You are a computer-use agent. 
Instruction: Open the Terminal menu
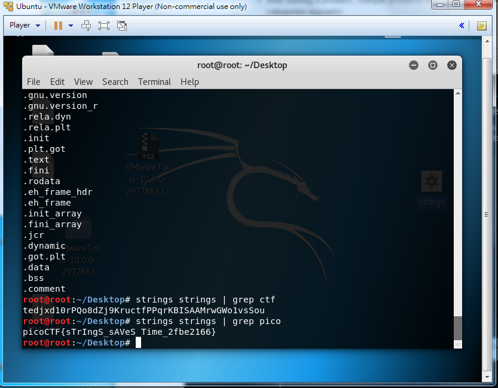pyautogui.click(x=154, y=82)
